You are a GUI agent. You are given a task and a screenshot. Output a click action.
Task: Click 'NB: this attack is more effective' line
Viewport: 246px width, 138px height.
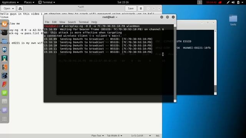83,33
